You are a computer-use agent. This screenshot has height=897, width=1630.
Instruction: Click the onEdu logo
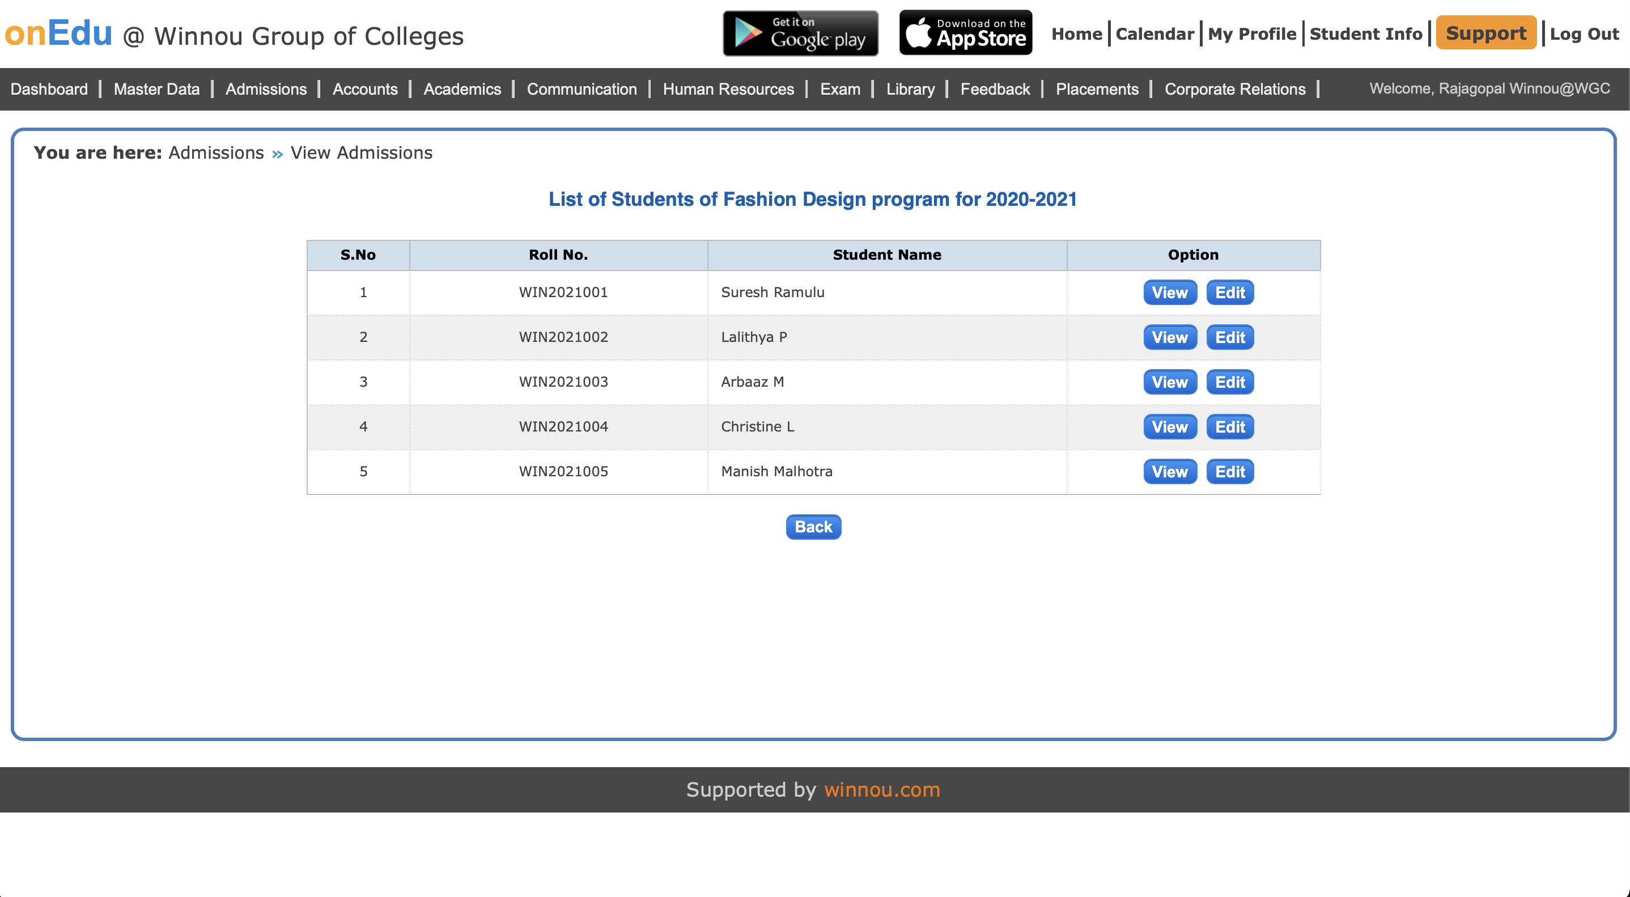[58, 33]
